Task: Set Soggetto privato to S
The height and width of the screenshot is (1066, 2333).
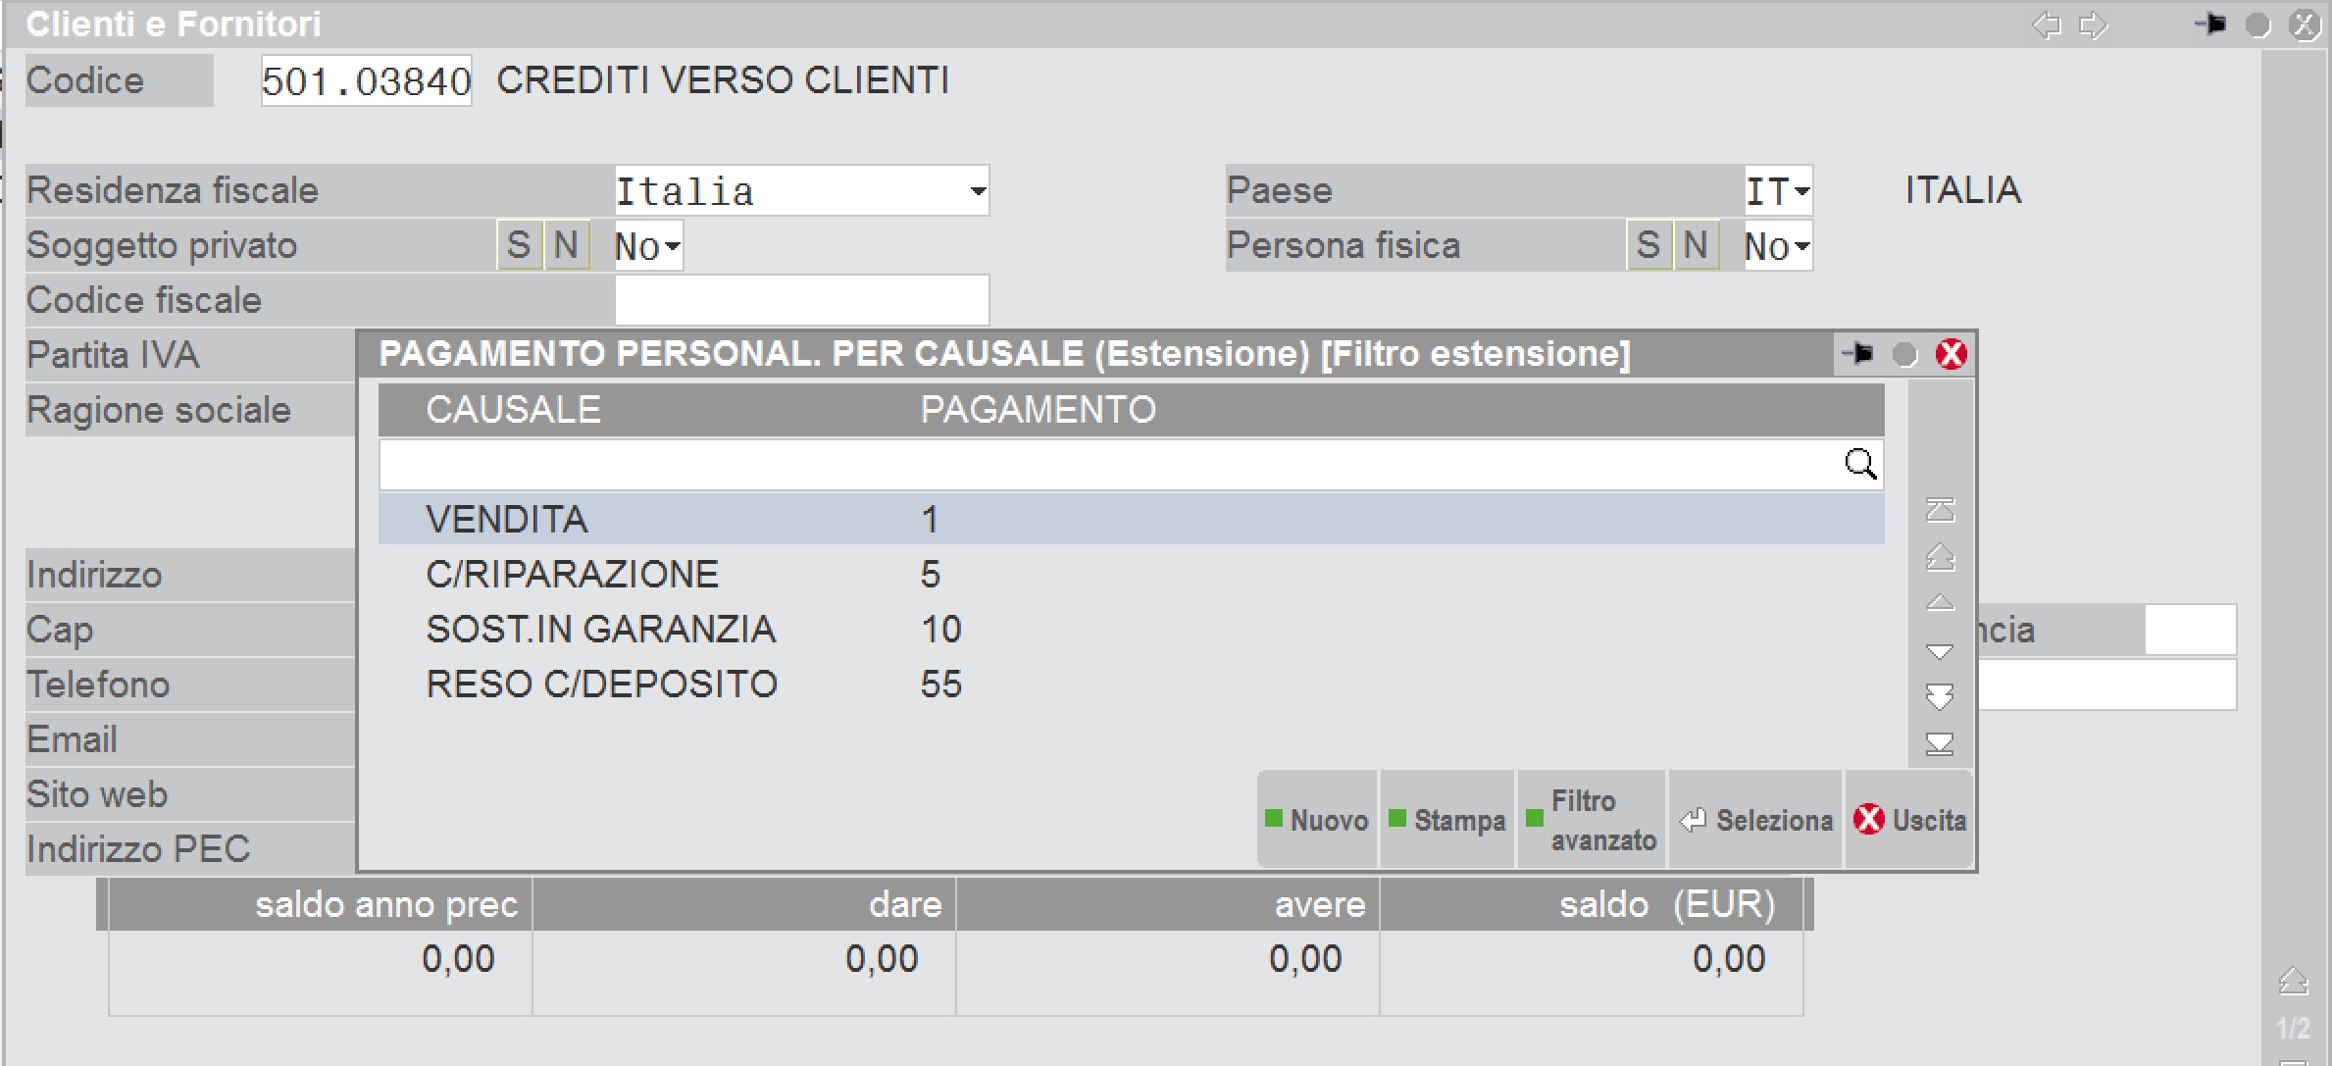Action: tap(519, 245)
